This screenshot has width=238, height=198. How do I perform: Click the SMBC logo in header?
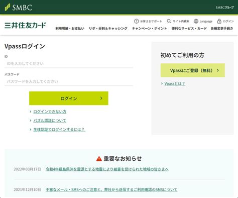(18, 8)
